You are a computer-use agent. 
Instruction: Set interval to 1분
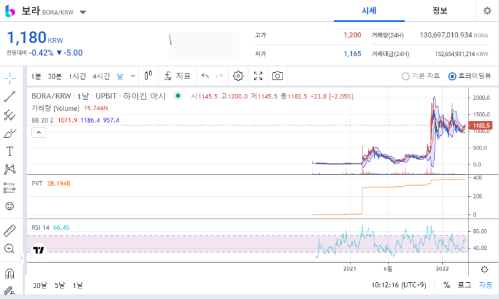36,76
